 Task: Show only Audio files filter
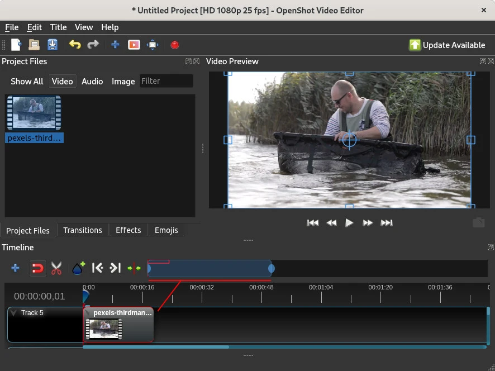coord(92,82)
